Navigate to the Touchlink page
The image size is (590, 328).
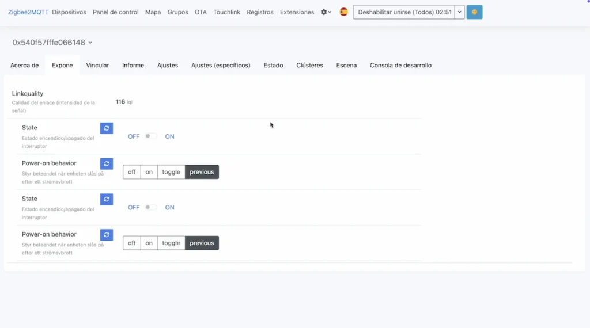coord(226,12)
